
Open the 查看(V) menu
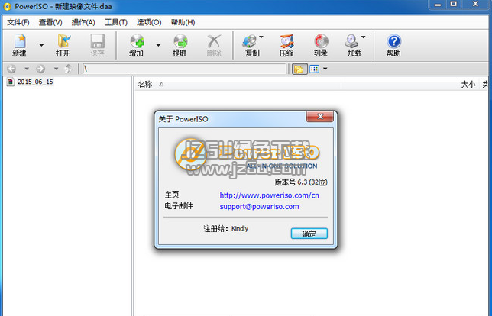pyautogui.click(x=50, y=23)
